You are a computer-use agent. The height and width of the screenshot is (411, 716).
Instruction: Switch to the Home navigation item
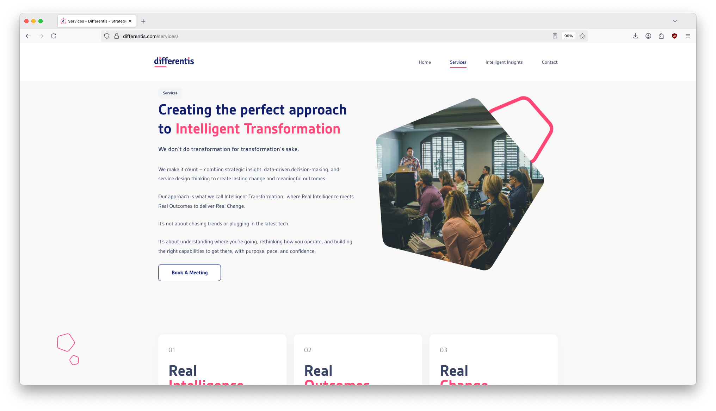tap(425, 62)
